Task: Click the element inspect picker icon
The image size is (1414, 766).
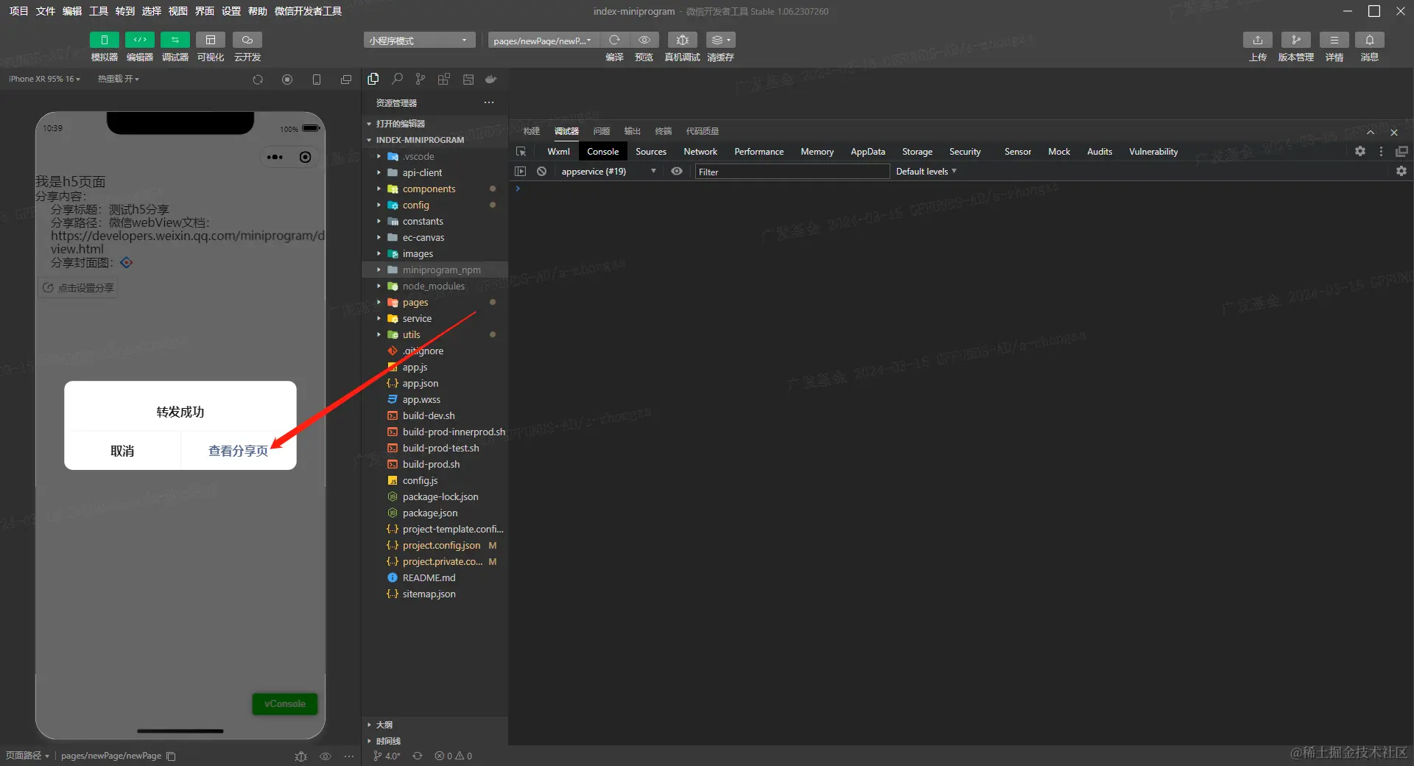Action: 521,152
